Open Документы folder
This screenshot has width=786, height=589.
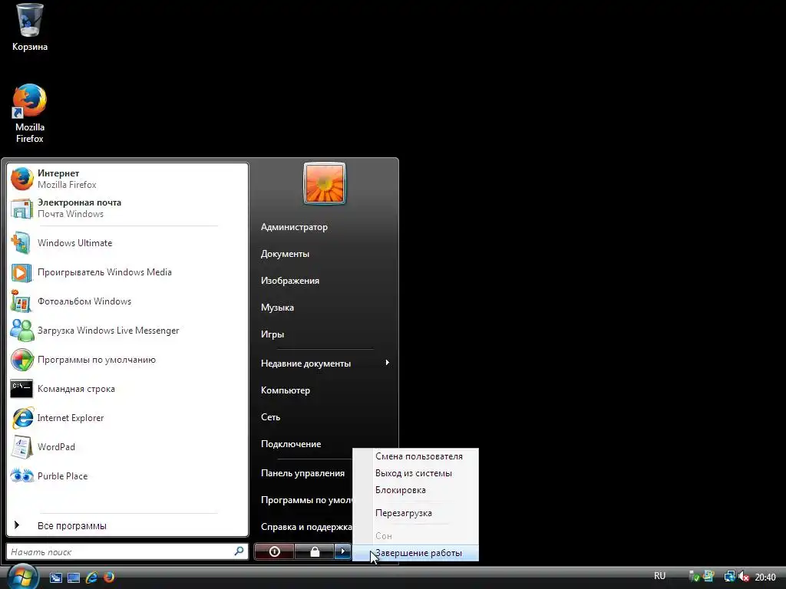[325, 254]
